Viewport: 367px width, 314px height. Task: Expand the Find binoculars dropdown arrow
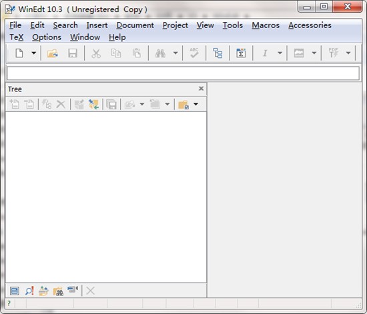(x=175, y=53)
